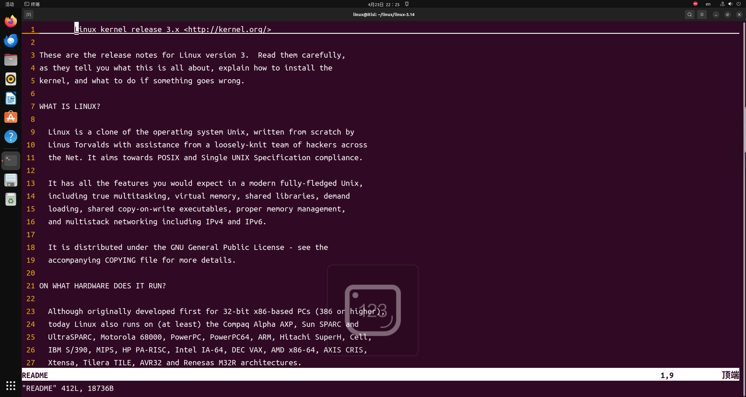Screen dimensions: 746x397
Task: Open the Trash in the dock
Action: click(11, 200)
